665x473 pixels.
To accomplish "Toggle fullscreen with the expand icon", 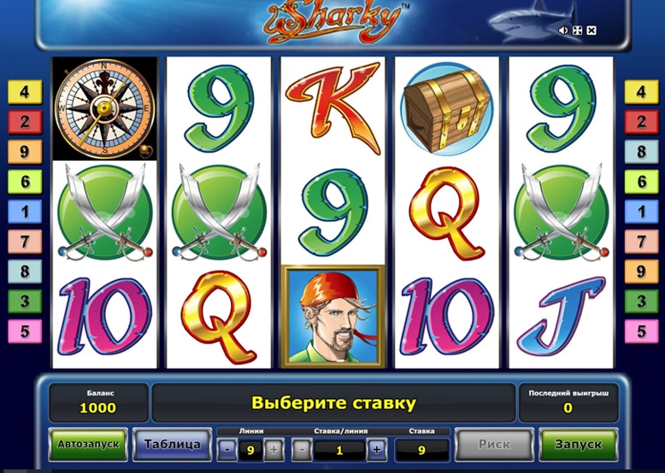I will [x=577, y=31].
